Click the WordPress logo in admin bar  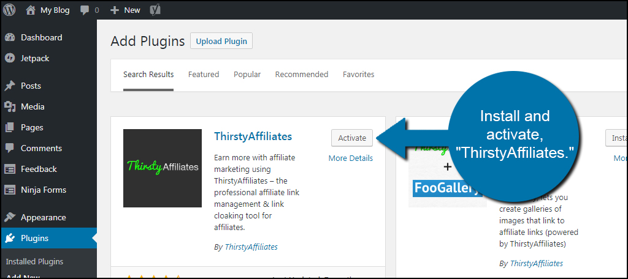click(10, 10)
